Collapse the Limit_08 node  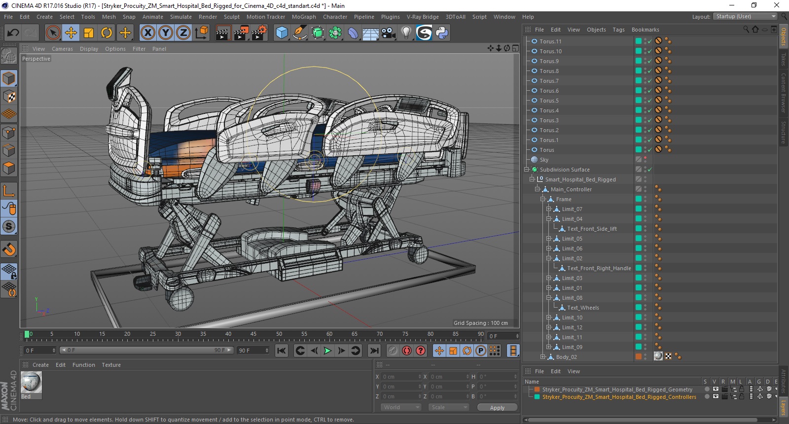(548, 298)
